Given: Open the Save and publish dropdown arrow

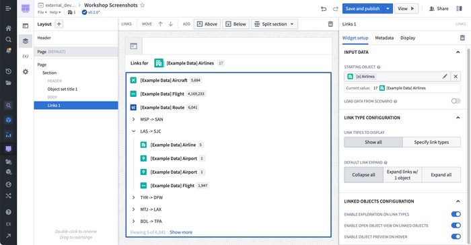Looking at the screenshot, I should (388, 9).
